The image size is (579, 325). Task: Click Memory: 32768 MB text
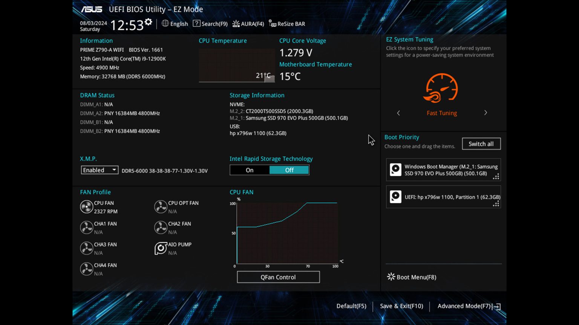pyautogui.click(x=123, y=76)
